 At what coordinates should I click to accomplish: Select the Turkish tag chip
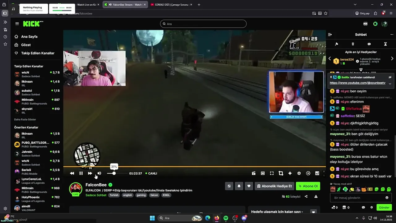[x=114, y=195]
